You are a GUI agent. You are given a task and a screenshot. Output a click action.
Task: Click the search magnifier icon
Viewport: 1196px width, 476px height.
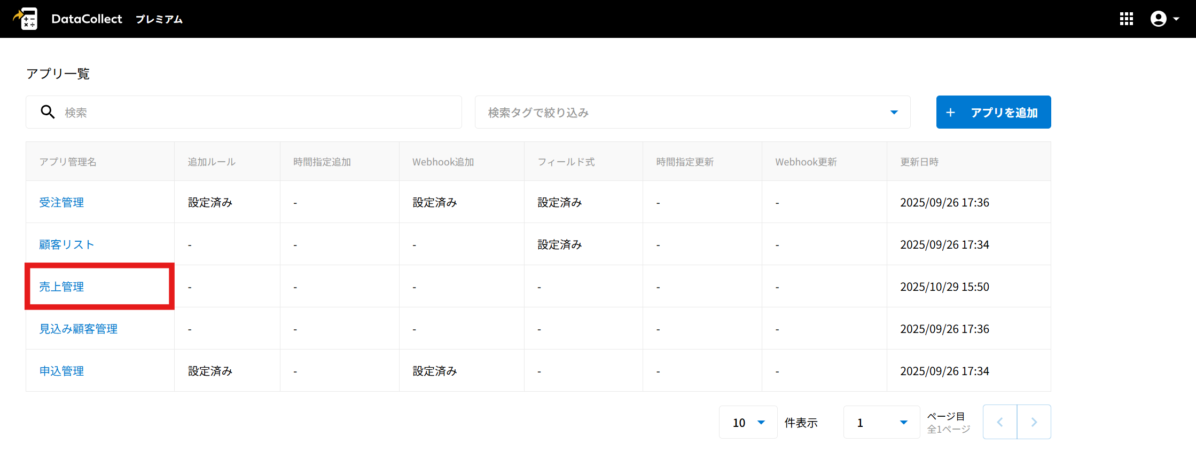(x=48, y=112)
